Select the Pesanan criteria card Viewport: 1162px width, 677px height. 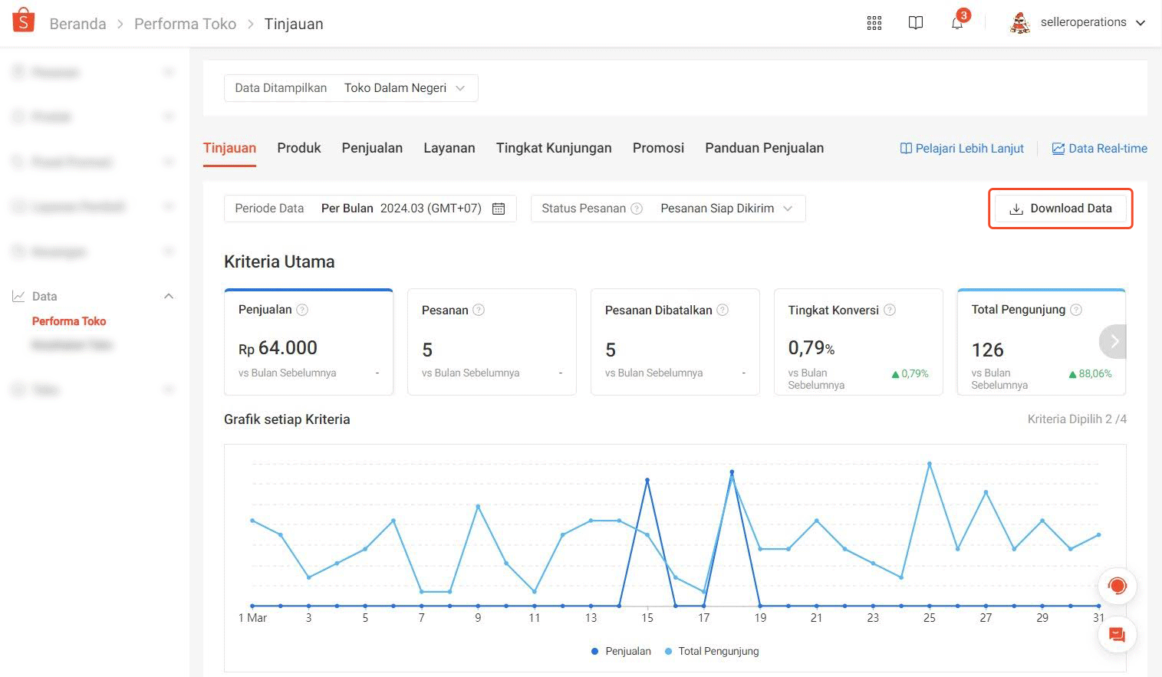492,342
